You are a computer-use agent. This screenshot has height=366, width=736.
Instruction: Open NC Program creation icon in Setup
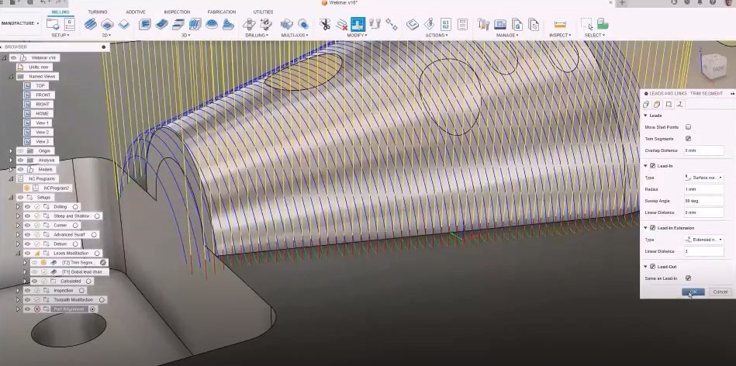69,24
